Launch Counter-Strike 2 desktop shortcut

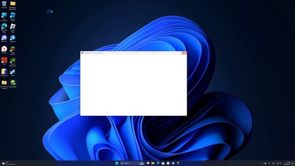coord(4,73)
